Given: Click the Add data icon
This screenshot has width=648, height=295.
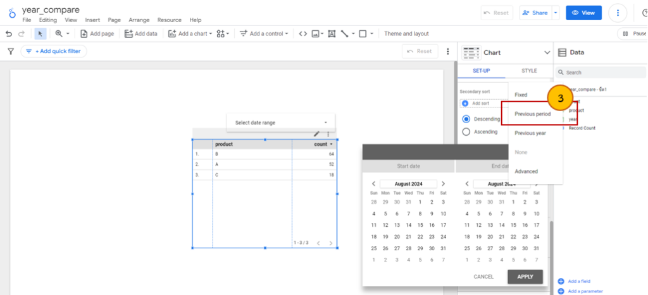Looking at the screenshot, I should pyautogui.click(x=128, y=33).
